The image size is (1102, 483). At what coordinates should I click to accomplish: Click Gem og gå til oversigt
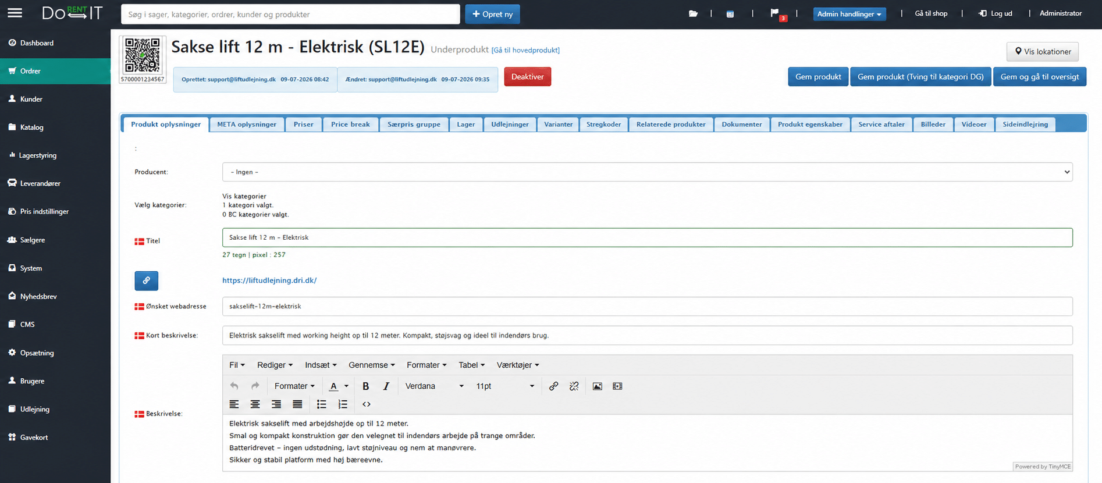1040,77
